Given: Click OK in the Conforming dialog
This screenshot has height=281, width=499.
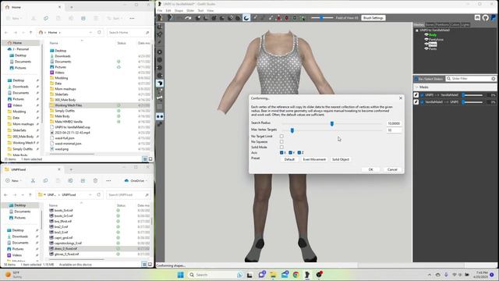Looking at the screenshot, I should pos(371,169).
